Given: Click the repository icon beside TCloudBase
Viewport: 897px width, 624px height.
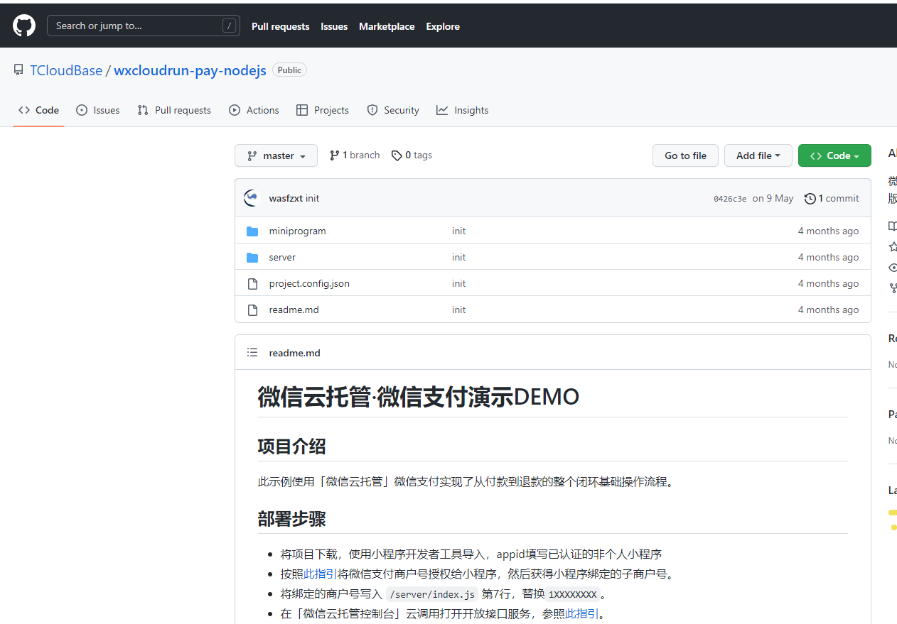Looking at the screenshot, I should [x=18, y=70].
